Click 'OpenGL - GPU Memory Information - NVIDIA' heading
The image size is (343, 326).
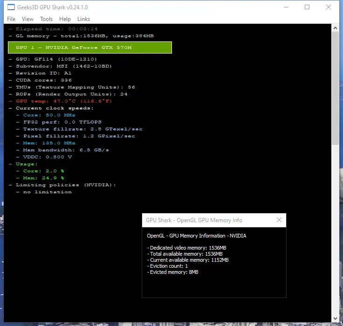click(197, 236)
